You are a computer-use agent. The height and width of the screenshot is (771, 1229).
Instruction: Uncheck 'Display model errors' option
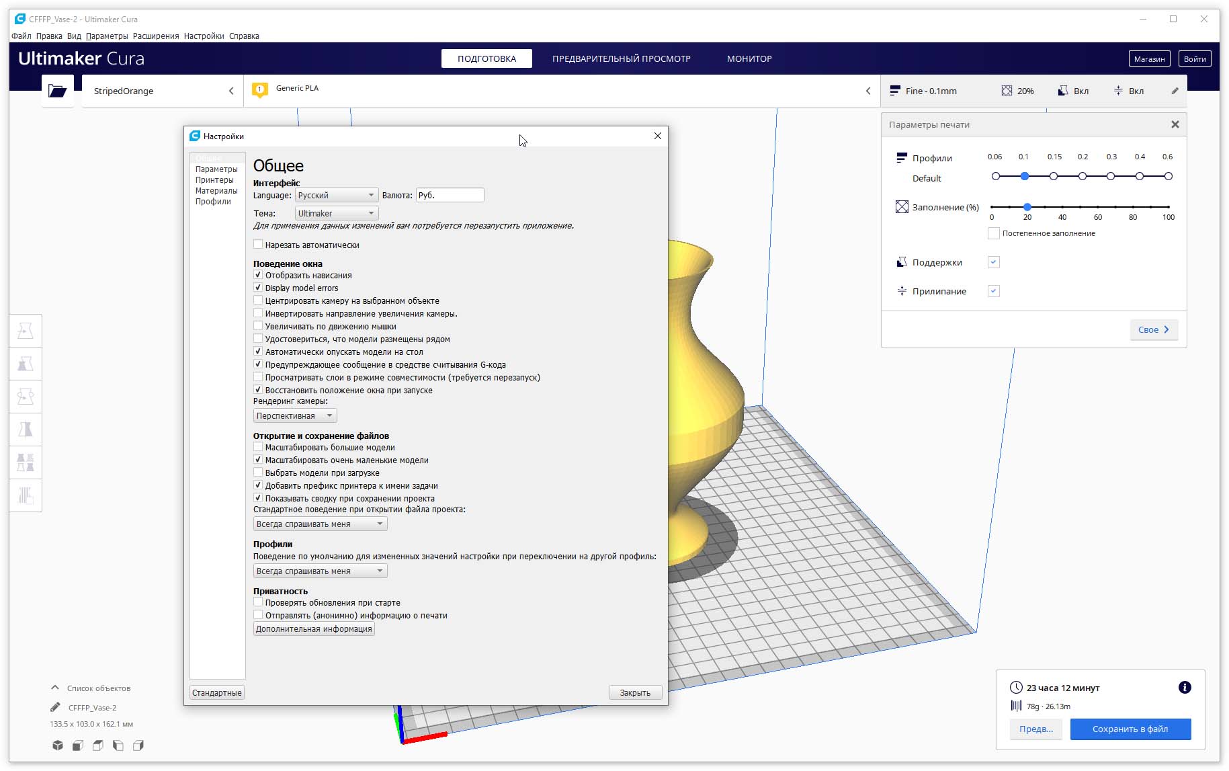pos(258,288)
